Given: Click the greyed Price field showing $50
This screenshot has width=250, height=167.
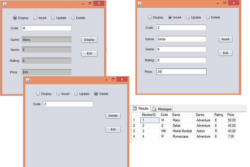Looking at the screenshot, I should 47,72.
